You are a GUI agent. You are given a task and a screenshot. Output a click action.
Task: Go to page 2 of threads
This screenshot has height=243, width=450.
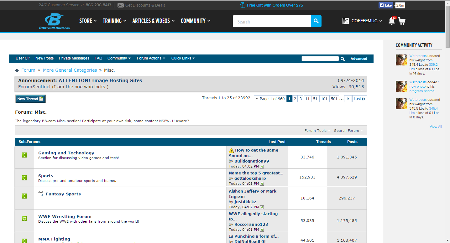[295, 99]
